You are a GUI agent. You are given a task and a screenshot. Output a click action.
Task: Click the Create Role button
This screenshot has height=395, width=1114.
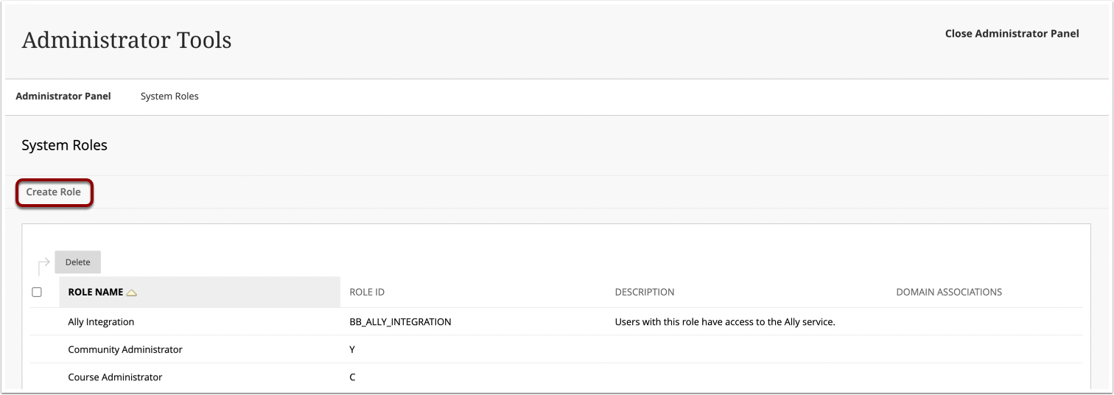click(x=54, y=192)
